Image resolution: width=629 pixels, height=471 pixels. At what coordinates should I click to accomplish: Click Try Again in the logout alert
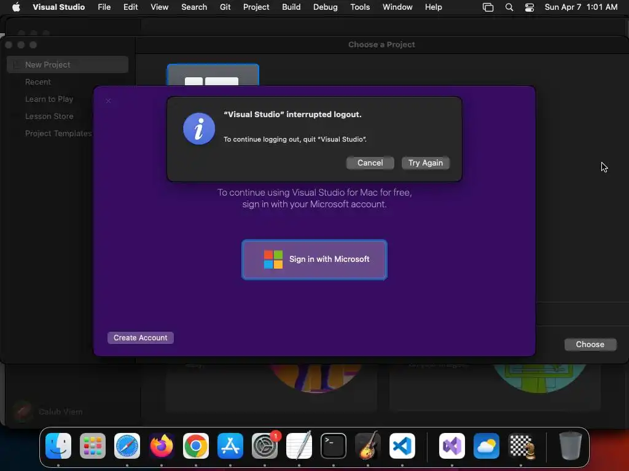tap(425, 163)
